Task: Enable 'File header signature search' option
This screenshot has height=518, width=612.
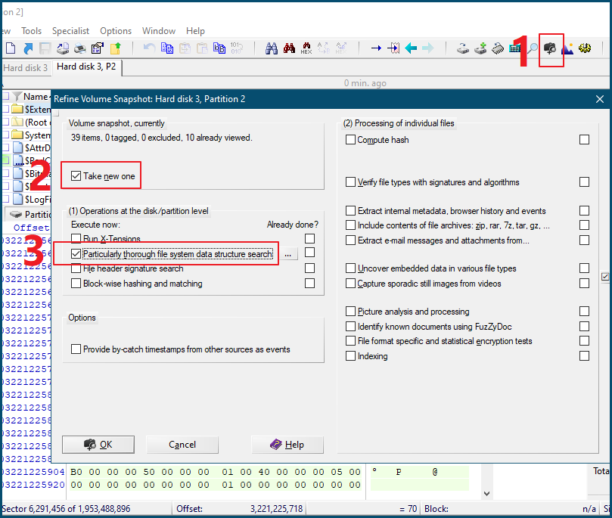Action: click(76, 268)
